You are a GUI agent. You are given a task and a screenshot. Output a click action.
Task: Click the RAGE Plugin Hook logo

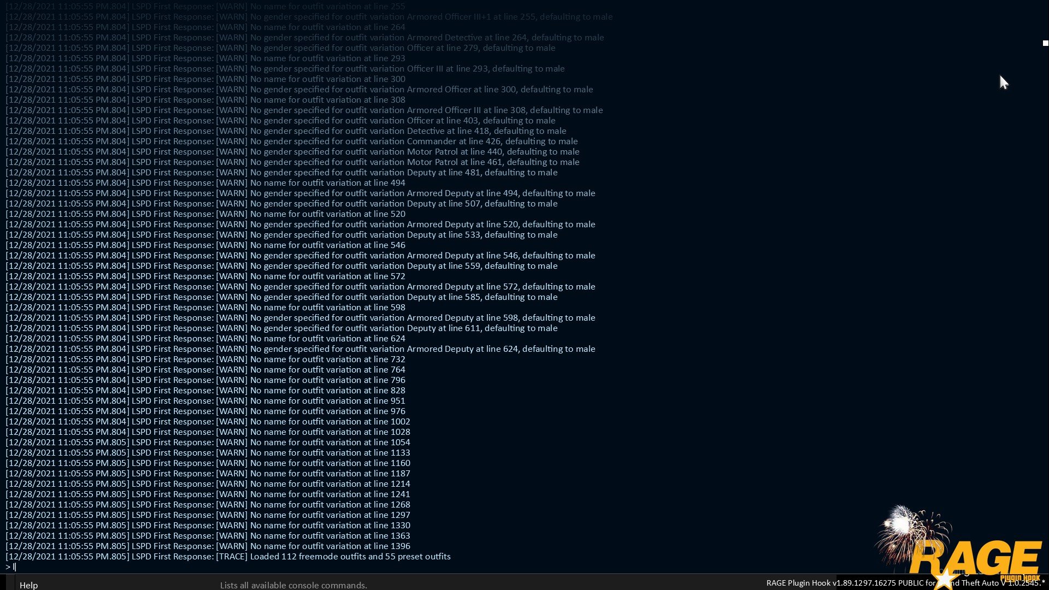(975, 558)
